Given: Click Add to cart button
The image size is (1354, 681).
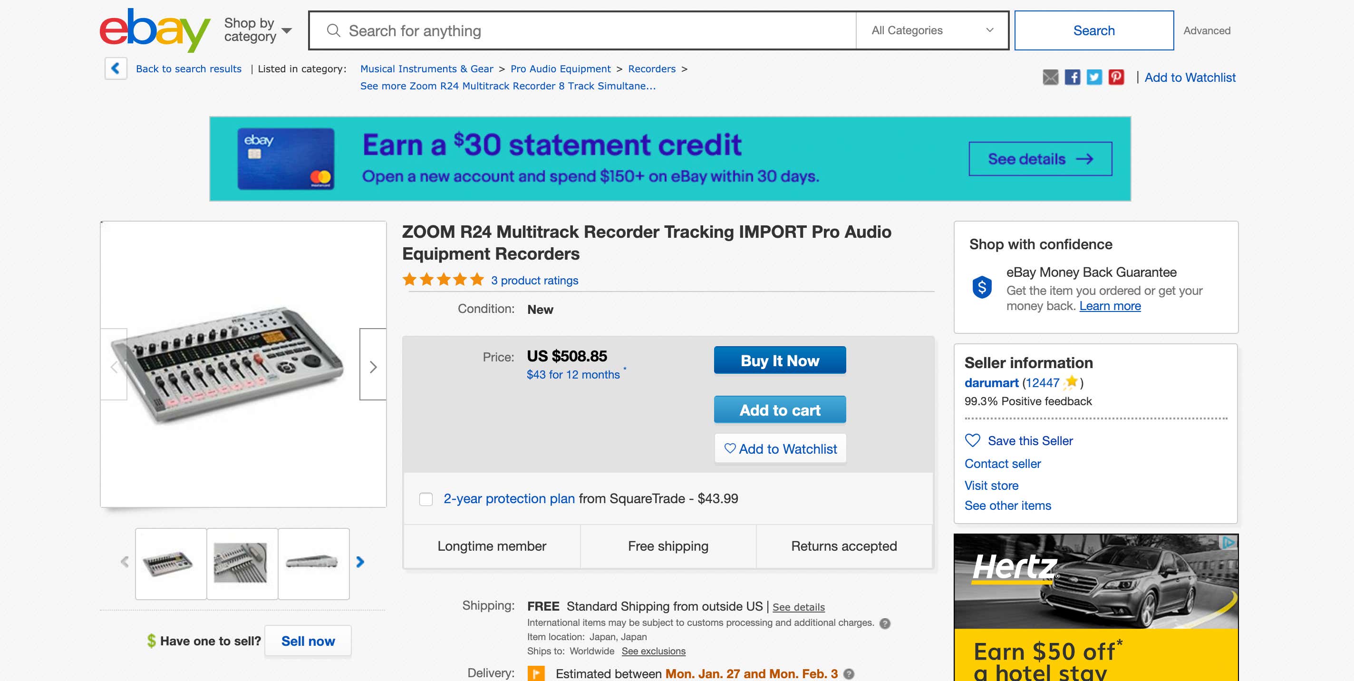Looking at the screenshot, I should pos(780,409).
